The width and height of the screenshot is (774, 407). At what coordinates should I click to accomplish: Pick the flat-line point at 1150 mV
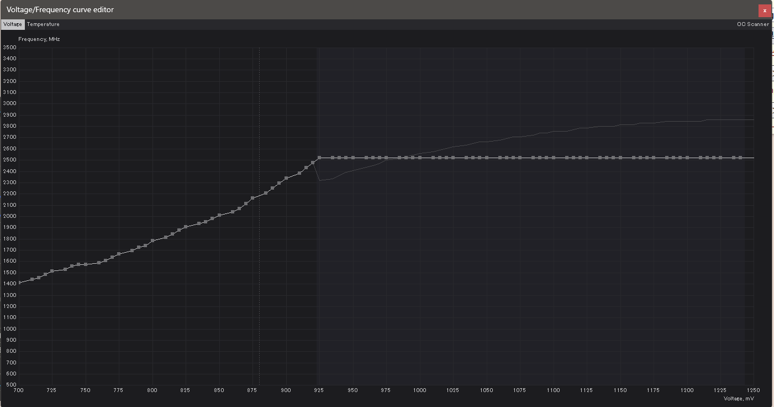620,158
